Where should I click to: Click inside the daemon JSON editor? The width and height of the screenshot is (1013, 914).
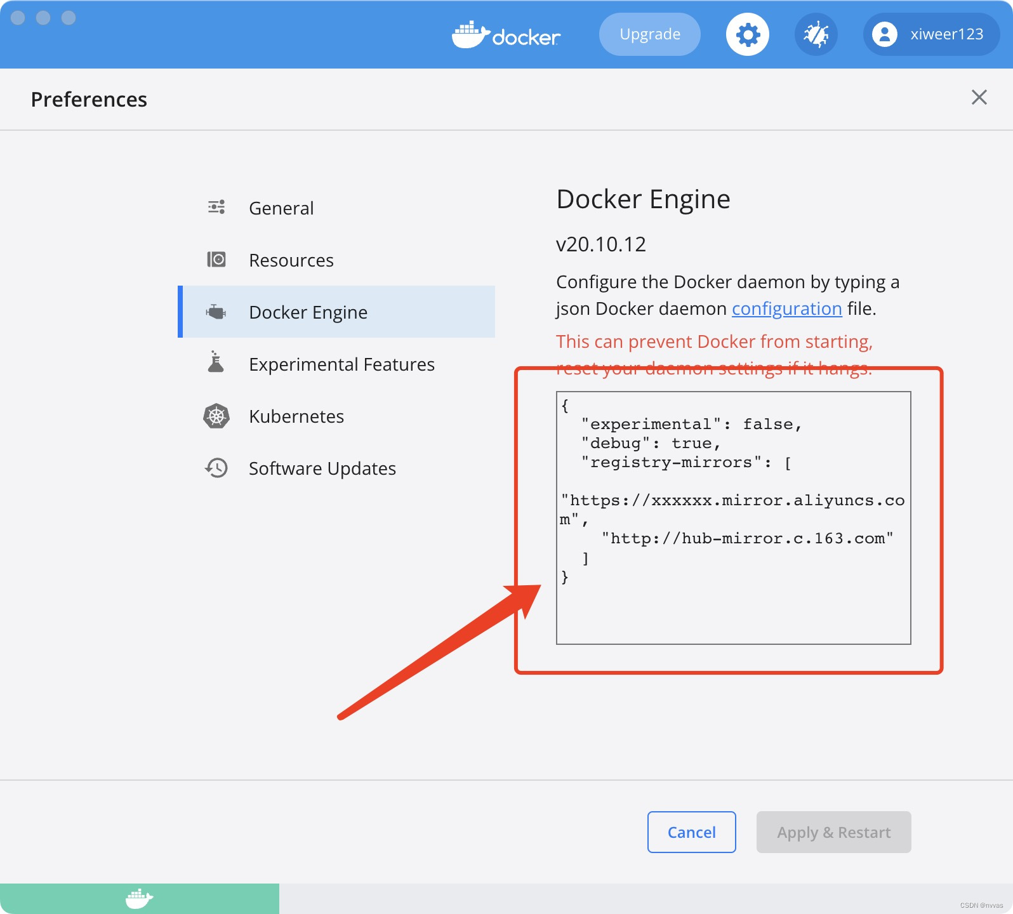pyautogui.click(x=734, y=518)
